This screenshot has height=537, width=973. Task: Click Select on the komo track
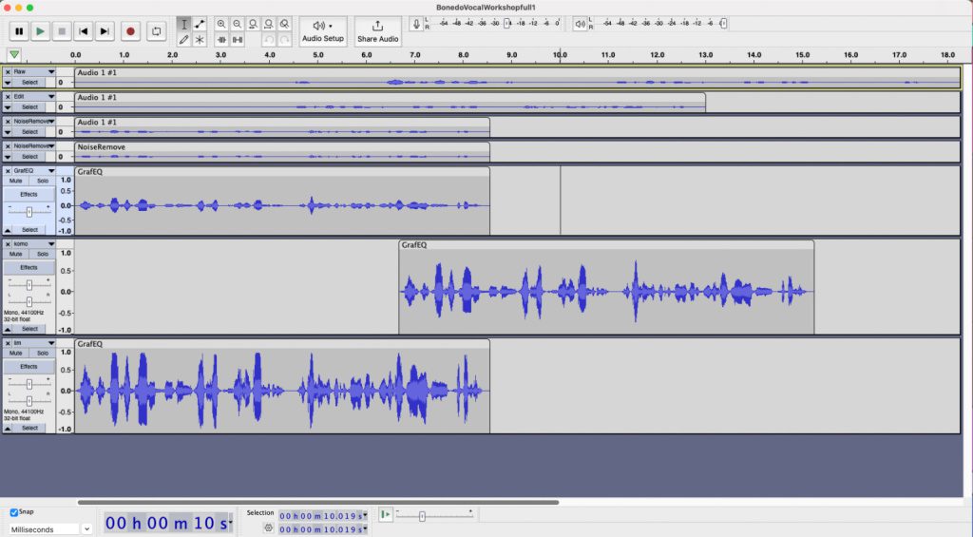click(29, 329)
